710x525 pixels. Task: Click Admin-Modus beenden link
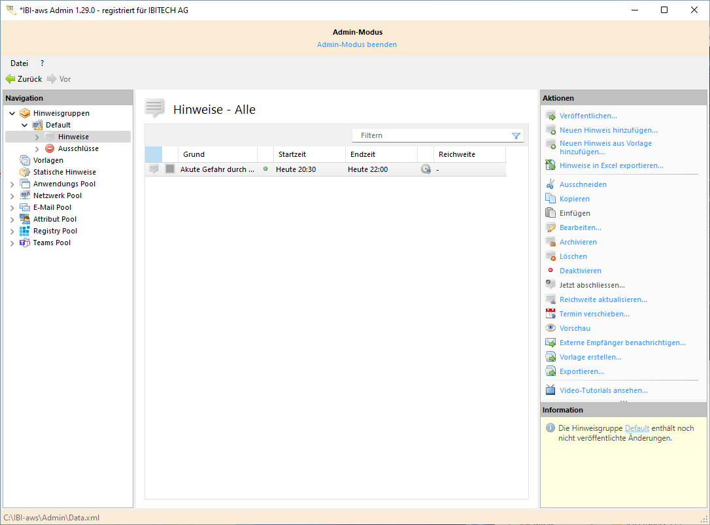click(356, 44)
